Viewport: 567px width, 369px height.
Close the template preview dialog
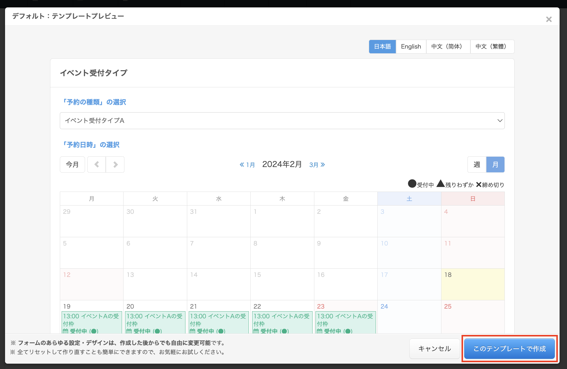549,19
